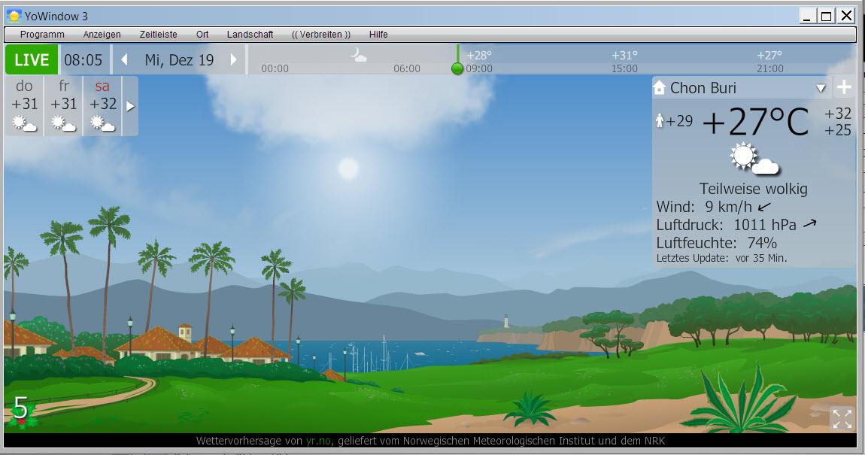
Task: Go to next day arrow
Action: coord(234,60)
